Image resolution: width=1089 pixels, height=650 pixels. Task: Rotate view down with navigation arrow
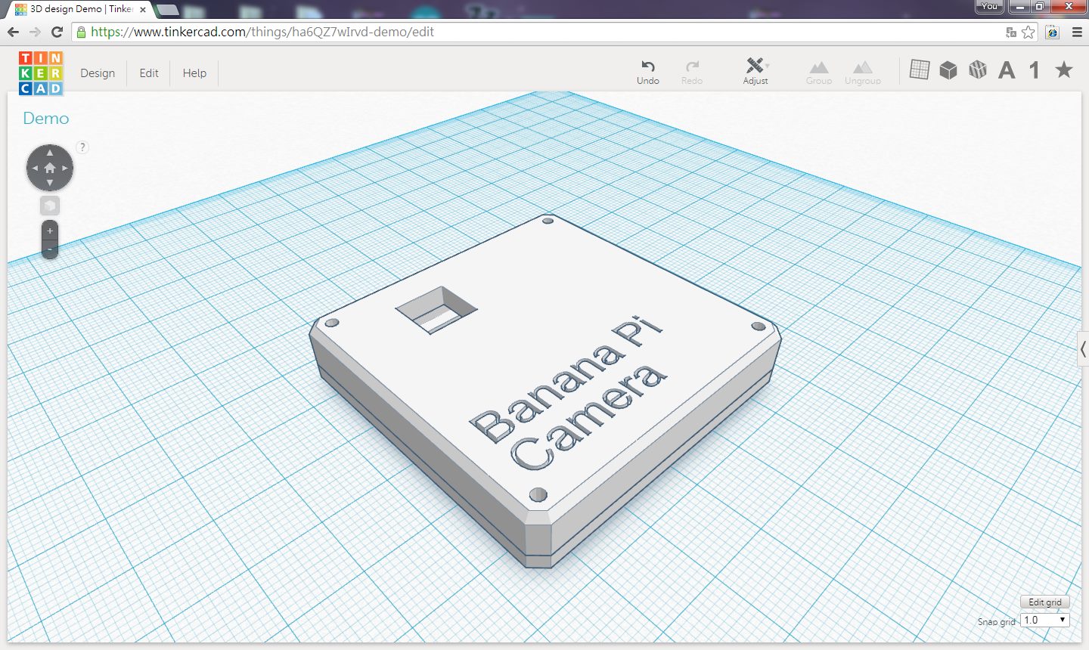tap(50, 183)
